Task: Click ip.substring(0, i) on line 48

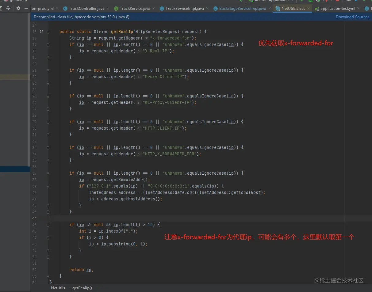Action: (123, 244)
